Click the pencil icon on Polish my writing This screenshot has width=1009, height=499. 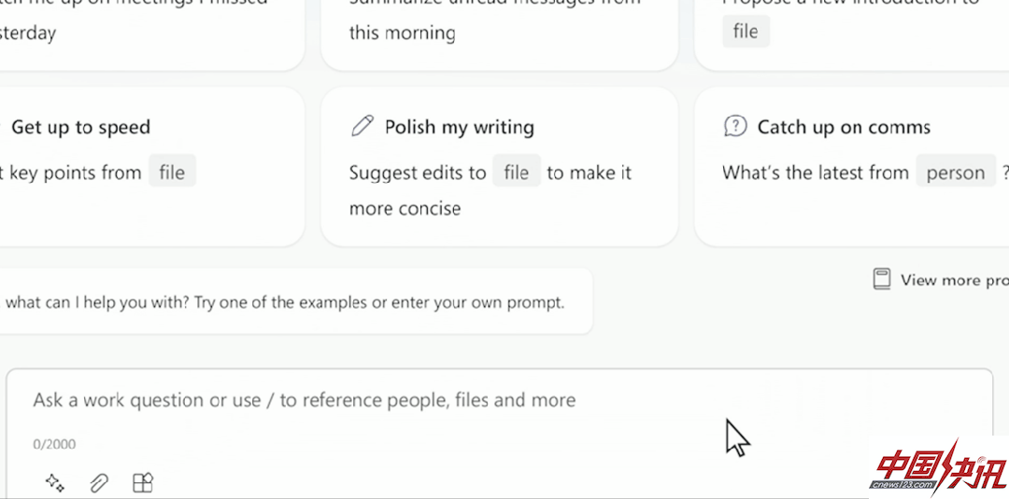point(362,126)
